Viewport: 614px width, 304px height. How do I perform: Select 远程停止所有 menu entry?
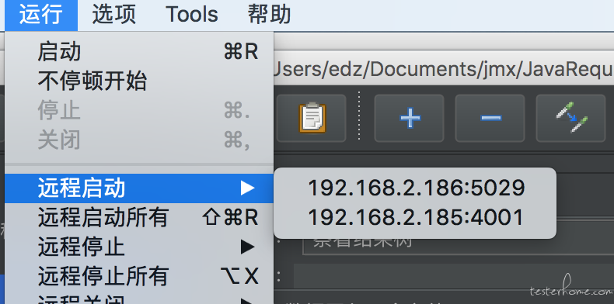click(139, 276)
